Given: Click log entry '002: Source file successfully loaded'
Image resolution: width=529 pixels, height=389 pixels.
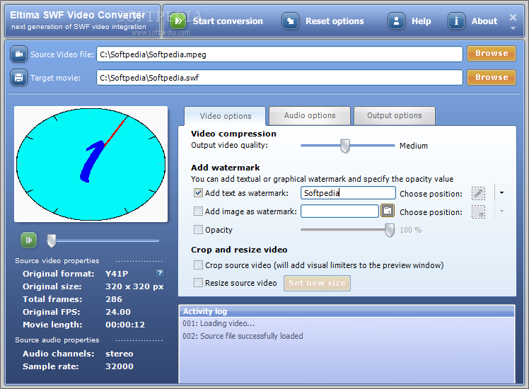Looking at the screenshot, I should (x=243, y=336).
